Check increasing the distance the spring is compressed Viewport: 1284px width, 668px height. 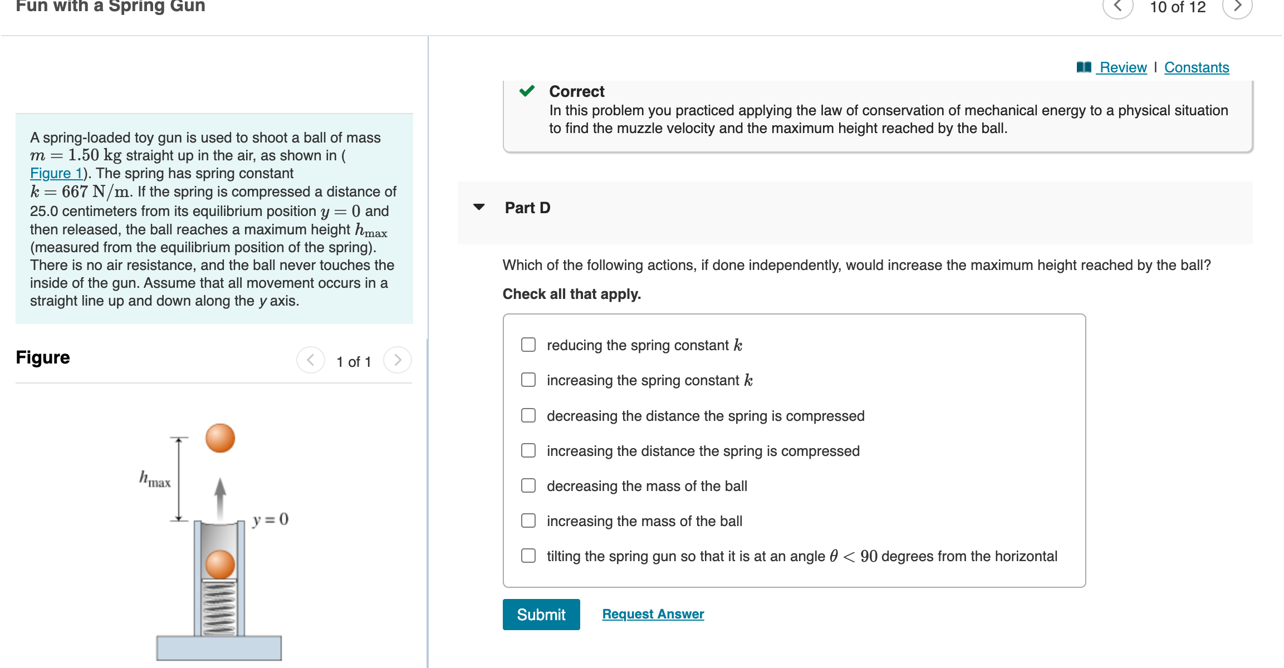(x=527, y=450)
